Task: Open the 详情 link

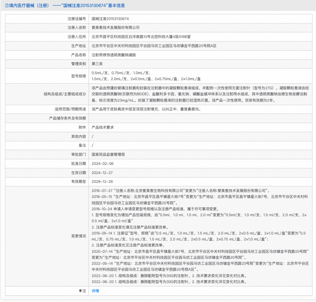Action: pyautogui.click(x=95, y=291)
